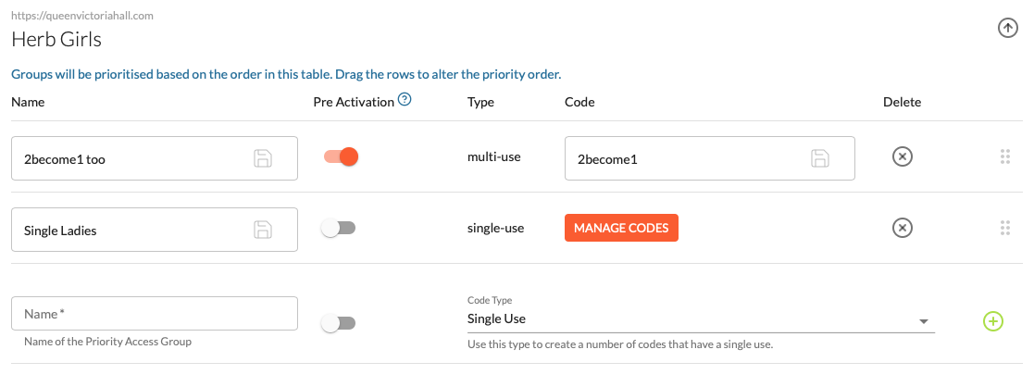
Task: Click the Herb Girls heading
Action: click(x=56, y=39)
